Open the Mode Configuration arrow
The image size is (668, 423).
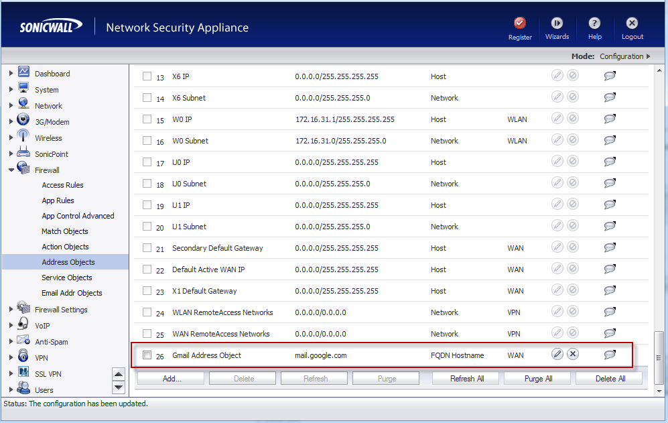point(649,56)
